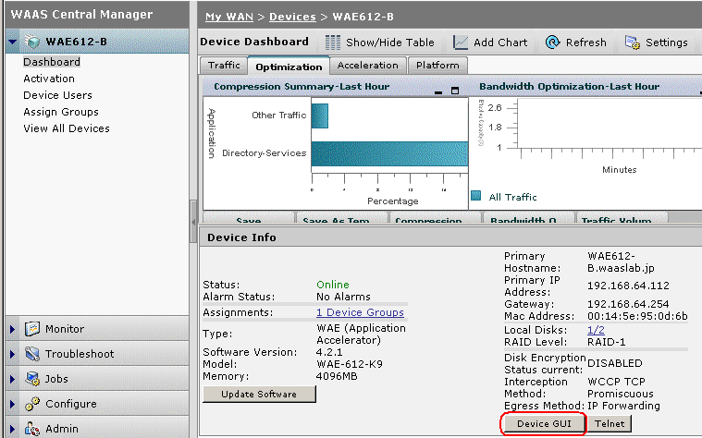Click the RAID-1 level value
702x438 pixels.
coord(606,342)
